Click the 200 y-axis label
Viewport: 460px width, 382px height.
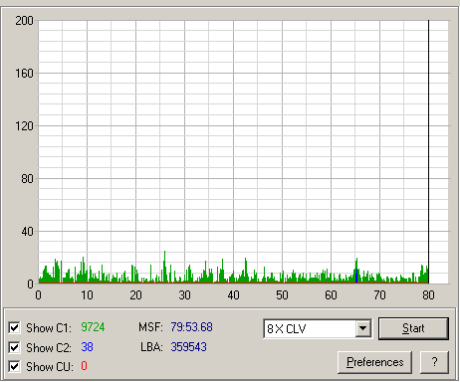click(24, 21)
